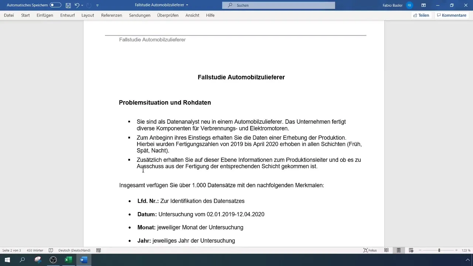Viewport: 473px width, 266px height.
Task: Click the macro recording icon in status bar
Action: (99, 250)
